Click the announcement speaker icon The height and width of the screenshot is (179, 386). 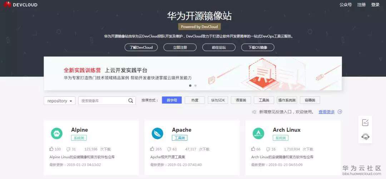[x=254, y=112]
